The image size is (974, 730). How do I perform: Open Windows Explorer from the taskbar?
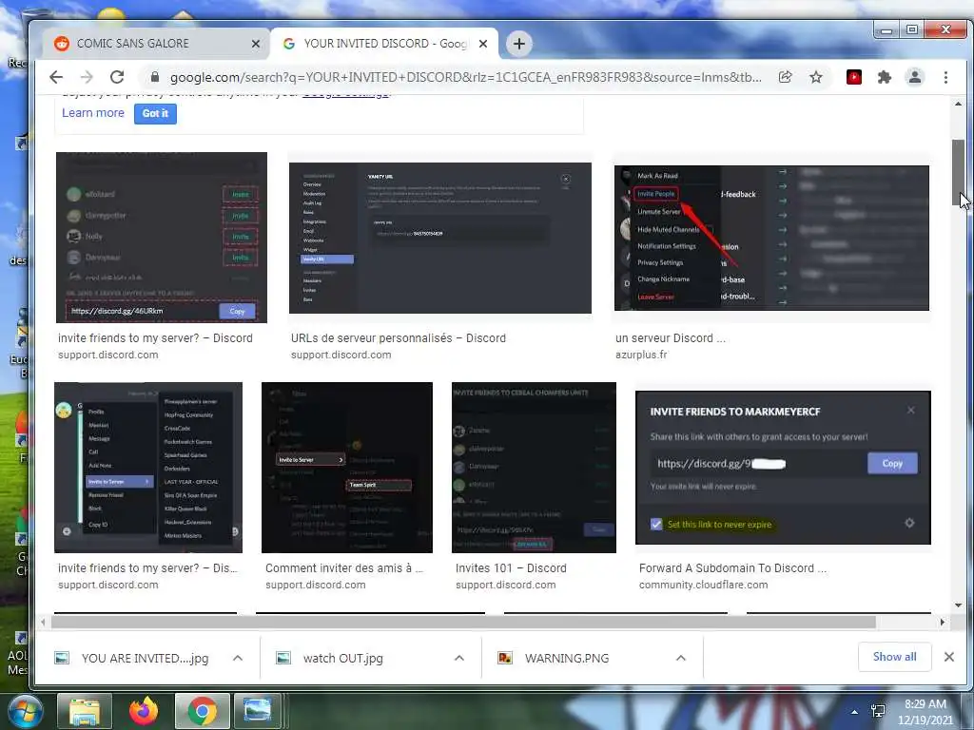coord(85,711)
